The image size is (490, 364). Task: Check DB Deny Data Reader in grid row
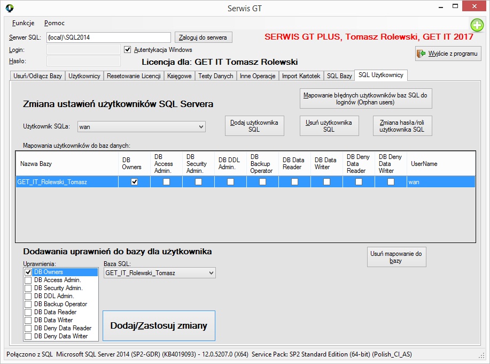[x=359, y=182]
